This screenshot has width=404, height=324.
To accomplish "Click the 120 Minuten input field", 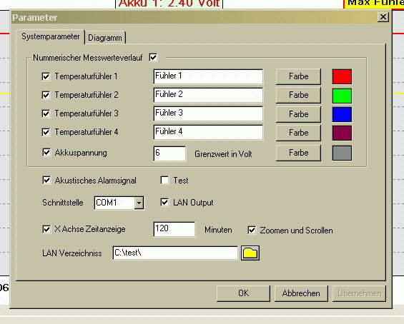I will point(174,229).
